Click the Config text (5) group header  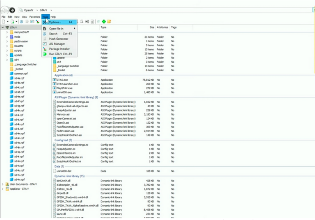pos(63,140)
